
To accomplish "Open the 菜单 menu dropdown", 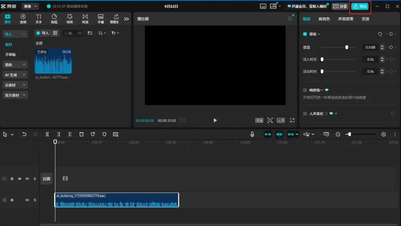I will tap(30, 6).
